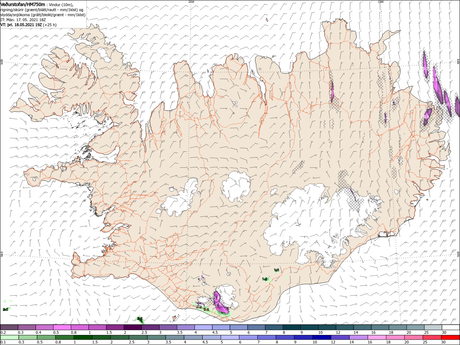Pick the light pink 16 rain legend swatch
Screen dimensions: 460x345
click(377, 337)
